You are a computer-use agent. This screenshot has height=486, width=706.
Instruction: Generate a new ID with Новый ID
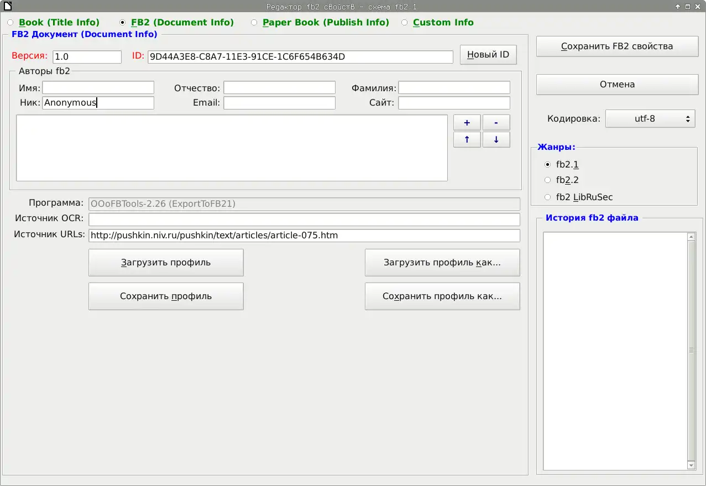(x=488, y=55)
